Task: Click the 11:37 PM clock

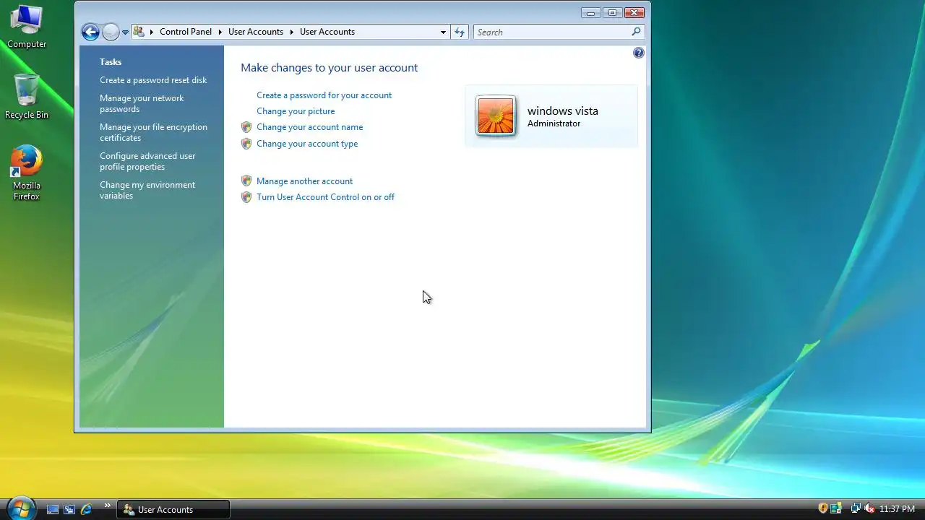Action: [x=897, y=509]
